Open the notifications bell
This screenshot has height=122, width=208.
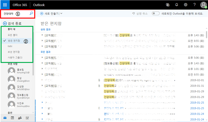pos(176,5)
